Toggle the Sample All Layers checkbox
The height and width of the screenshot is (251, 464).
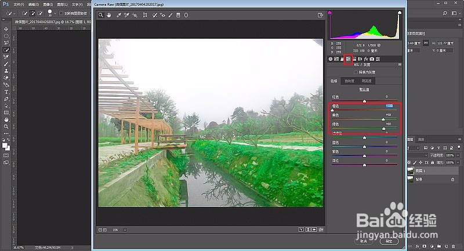pos(61,13)
